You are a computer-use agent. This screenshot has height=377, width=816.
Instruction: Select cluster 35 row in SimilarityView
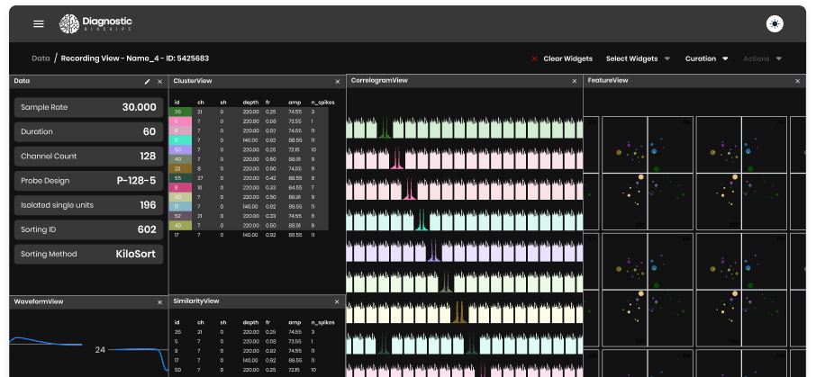click(x=254, y=332)
